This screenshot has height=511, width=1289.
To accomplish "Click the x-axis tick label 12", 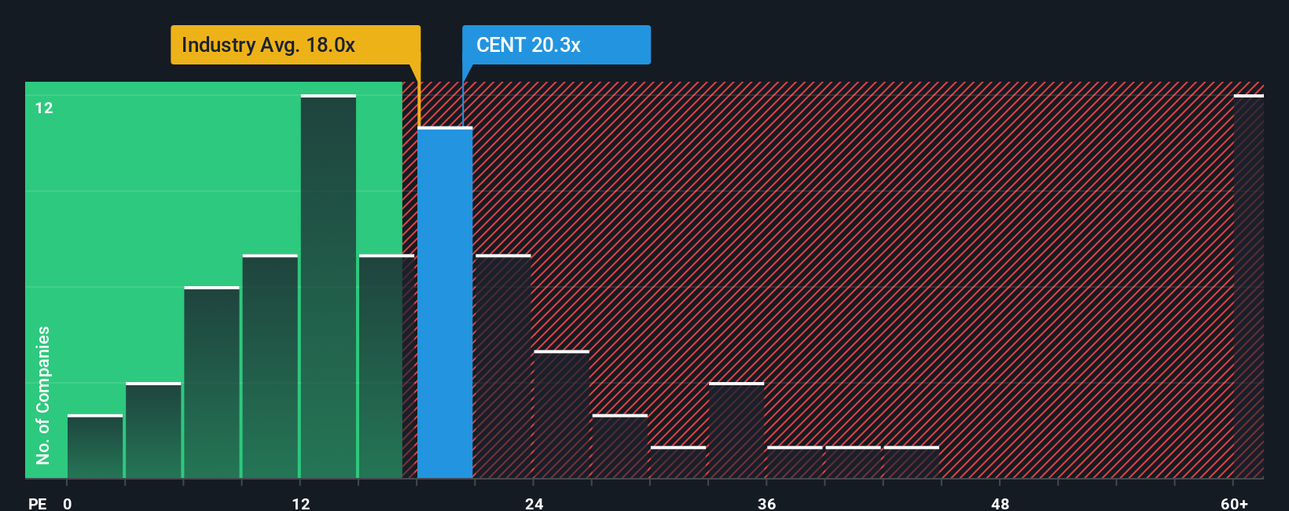I will click(301, 503).
